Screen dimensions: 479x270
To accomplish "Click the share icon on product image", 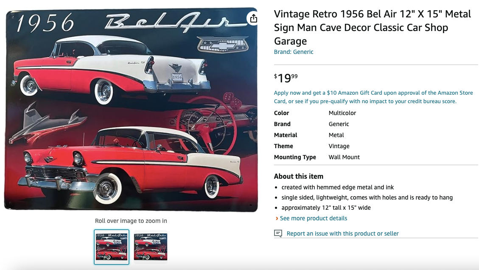I will click(x=253, y=18).
